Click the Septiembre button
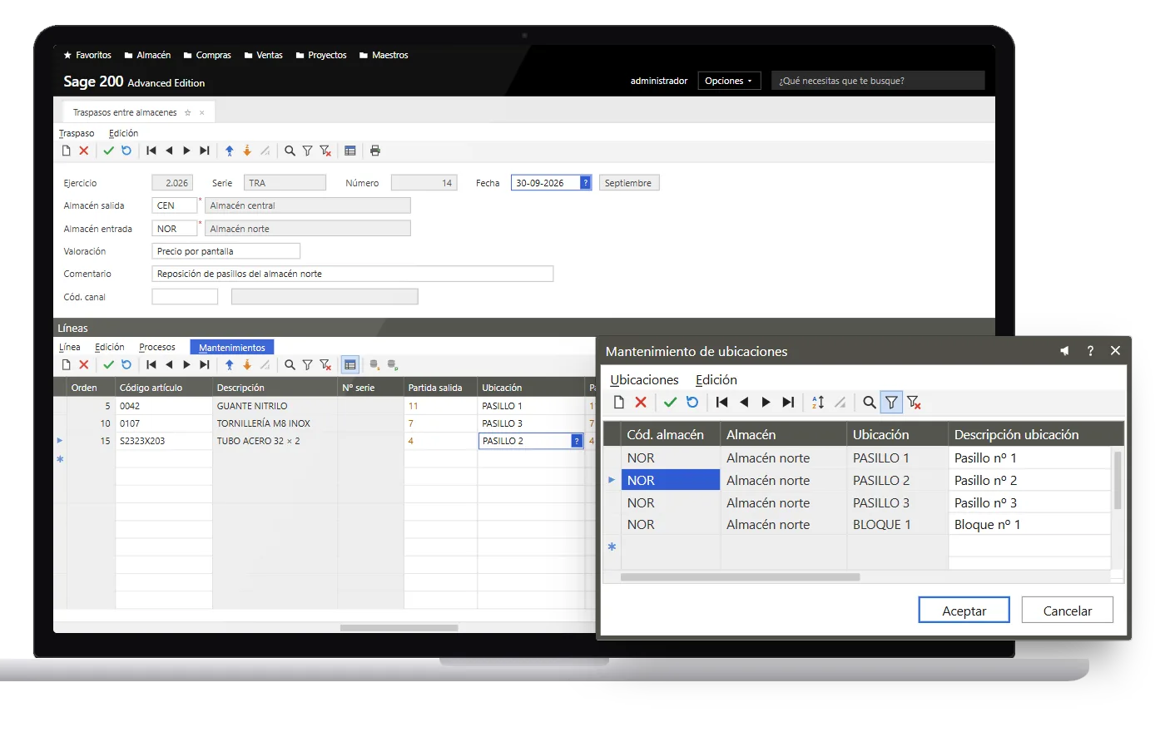Viewport: 1165px width, 732px height. click(x=628, y=183)
